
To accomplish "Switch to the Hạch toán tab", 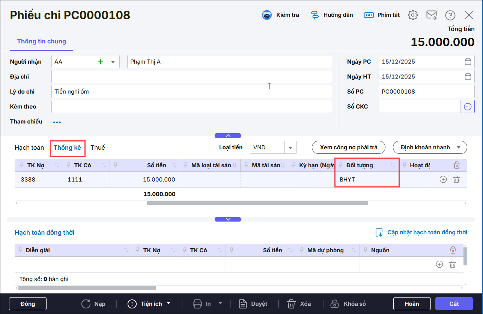I will pyautogui.click(x=29, y=147).
